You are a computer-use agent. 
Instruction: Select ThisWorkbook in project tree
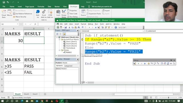click(71, 48)
